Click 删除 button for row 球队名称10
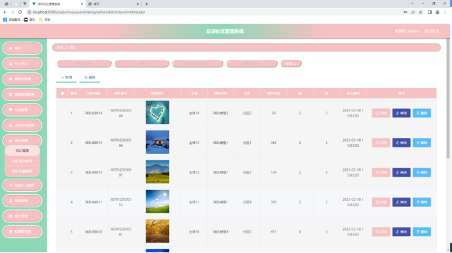 pyautogui.click(x=422, y=231)
